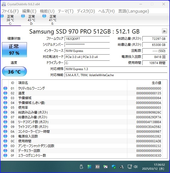
Task: Click status icon for row 04 予備領域 (しきい値)
Action: pos(5,103)
